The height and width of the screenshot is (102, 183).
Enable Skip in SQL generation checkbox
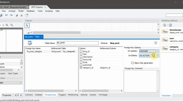132,63
